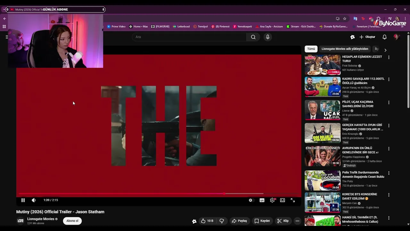Save the video with Kaydet
410x231 pixels.
click(x=262, y=221)
